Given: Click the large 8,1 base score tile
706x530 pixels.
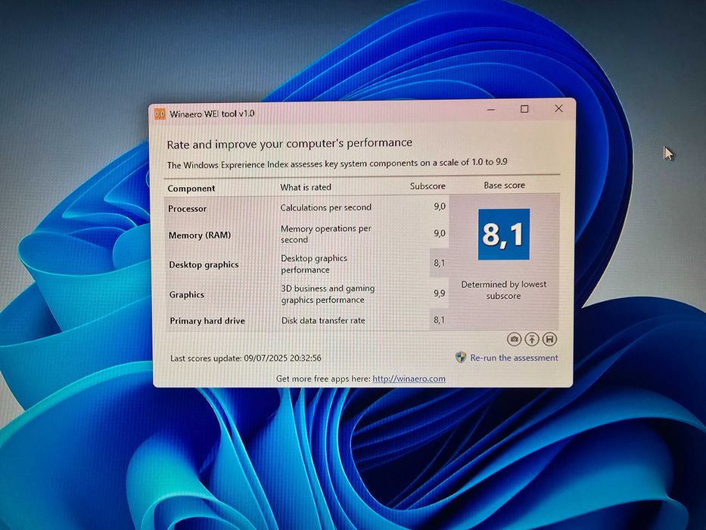Looking at the screenshot, I should (503, 235).
